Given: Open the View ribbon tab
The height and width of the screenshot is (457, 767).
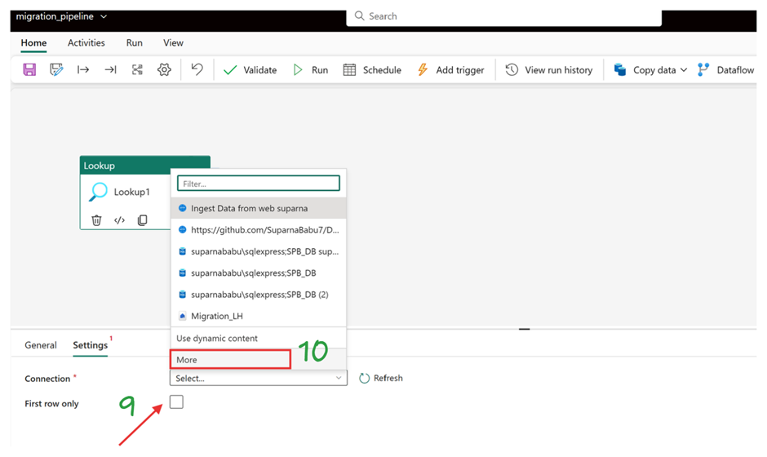Looking at the screenshot, I should tap(173, 43).
